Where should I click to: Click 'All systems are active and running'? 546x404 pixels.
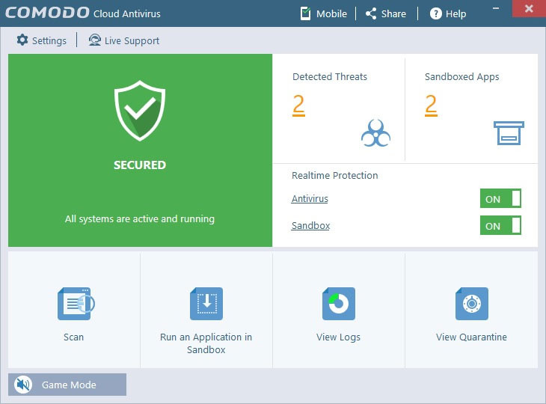point(140,218)
